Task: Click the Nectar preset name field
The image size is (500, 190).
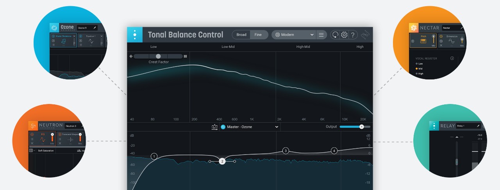Action: pos(453,28)
